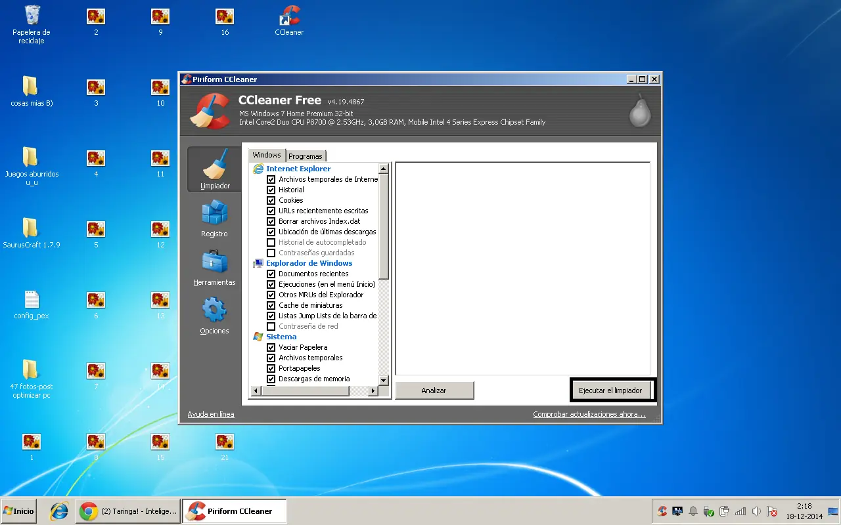Open the Registro section in the CCleaner sidebar
The image size is (841, 525).
coord(214,219)
